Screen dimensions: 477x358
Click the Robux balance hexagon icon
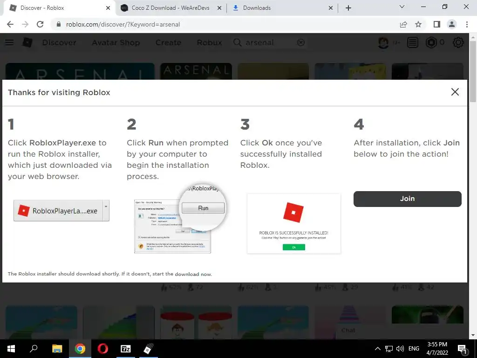[x=431, y=42]
